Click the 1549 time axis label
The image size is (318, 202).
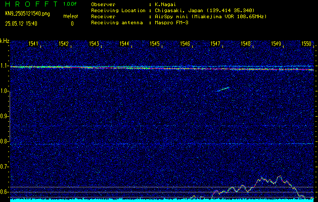[276, 43]
